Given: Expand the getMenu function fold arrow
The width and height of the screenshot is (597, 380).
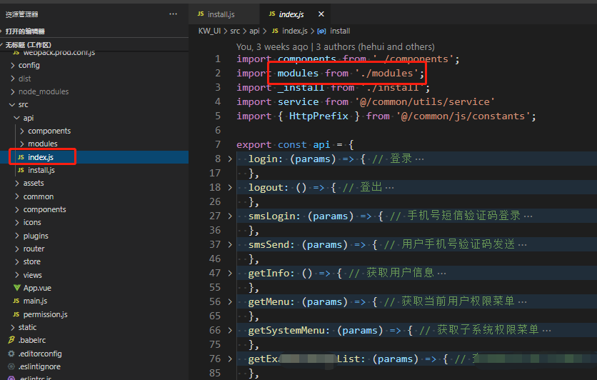Looking at the screenshot, I should (x=230, y=301).
